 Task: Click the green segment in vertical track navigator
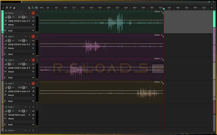(214, 19)
